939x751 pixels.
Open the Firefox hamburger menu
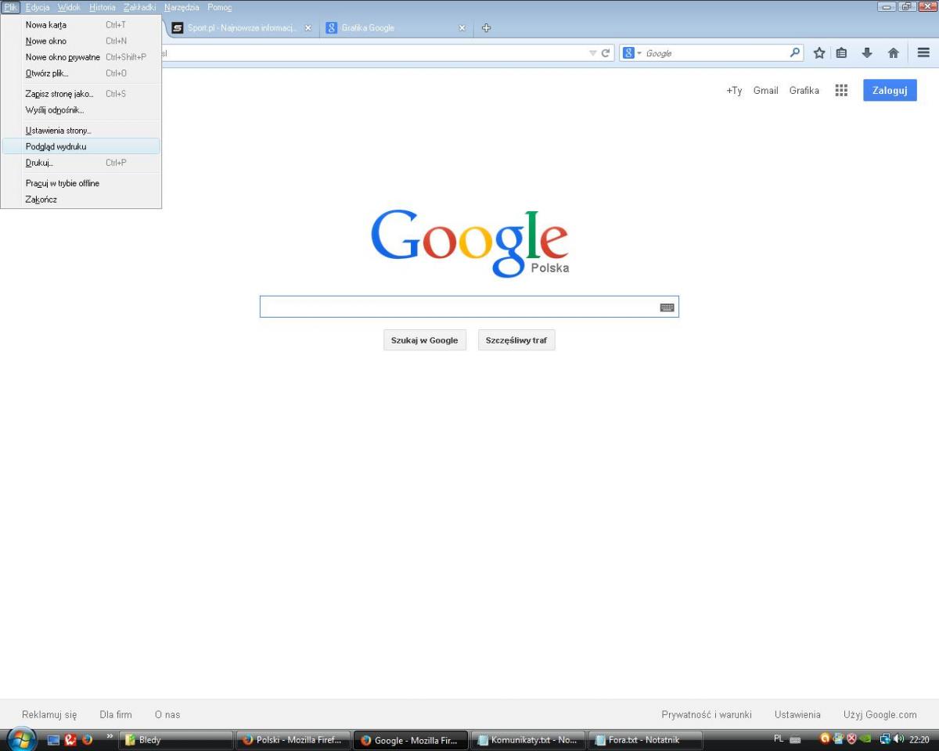(923, 53)
